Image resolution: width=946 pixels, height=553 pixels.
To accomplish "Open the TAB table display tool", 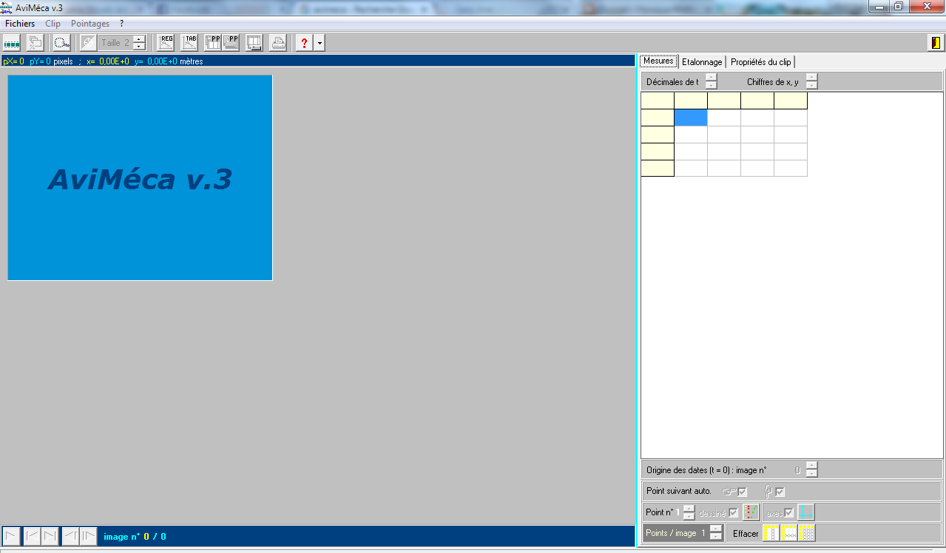I will [x=189, y=42].
